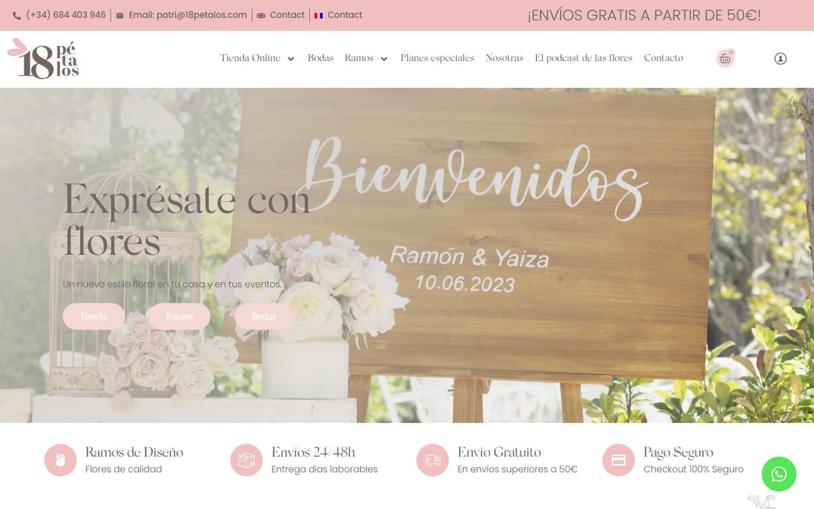Click the phone handset icon
Viewport: 814px width, 509px height.
pyautogui.click(x=17, y=15)
